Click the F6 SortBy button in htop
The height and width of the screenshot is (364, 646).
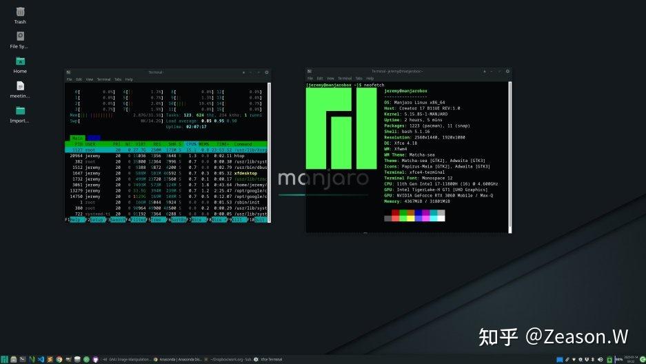tap(176, 220)
